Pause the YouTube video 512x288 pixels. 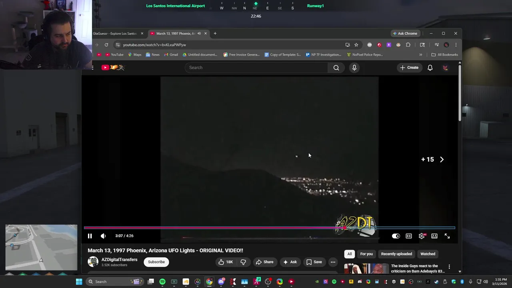tap(90, 236)
